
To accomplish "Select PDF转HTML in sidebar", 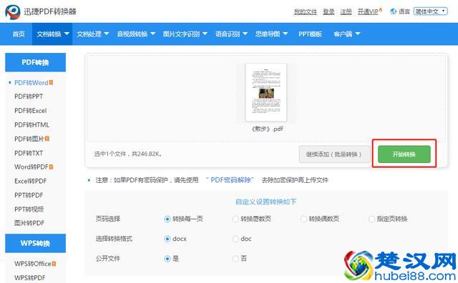I will tap(31, 124).
